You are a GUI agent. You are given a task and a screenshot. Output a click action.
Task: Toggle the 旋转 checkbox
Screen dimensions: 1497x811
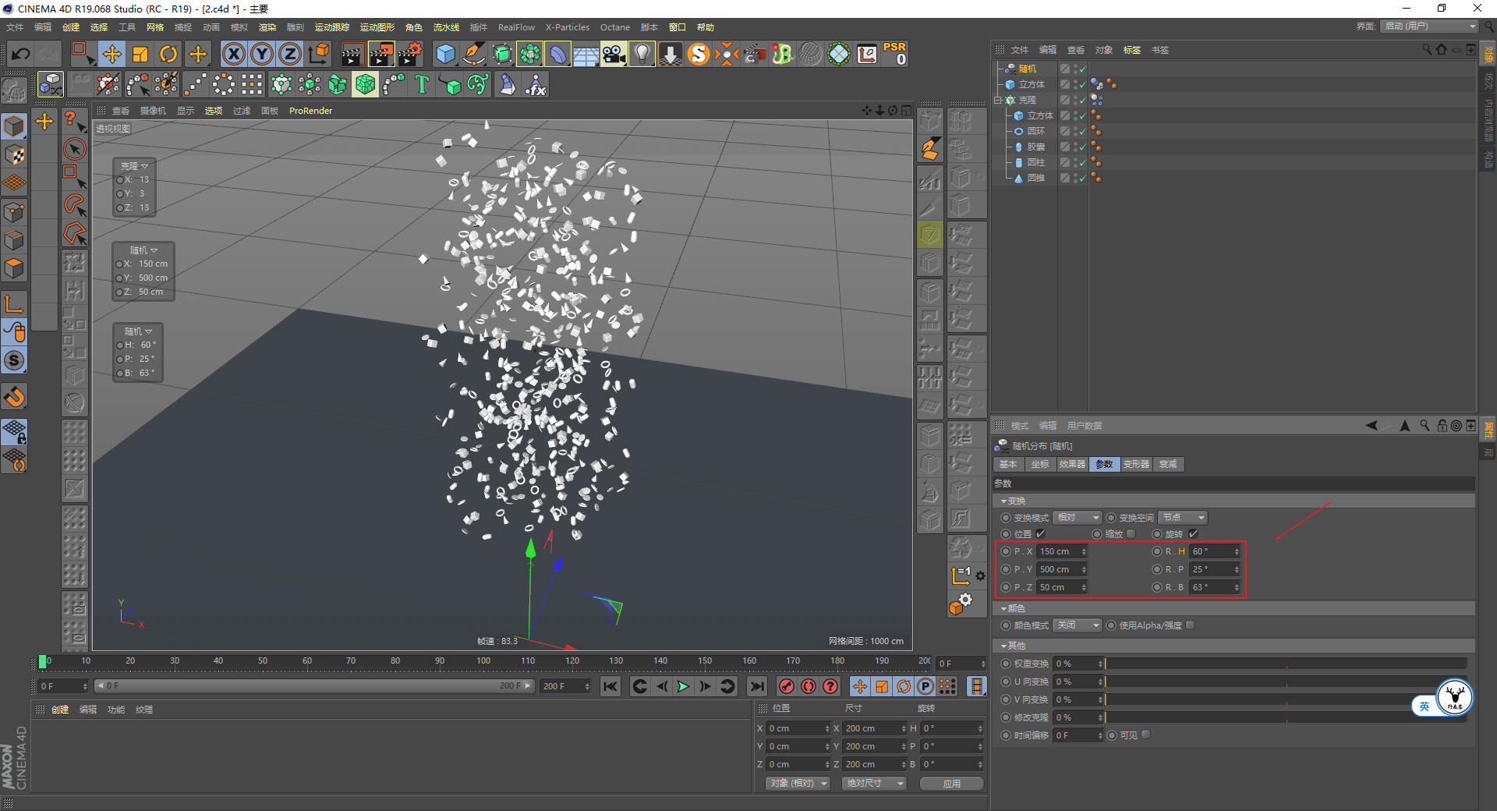point(1193,534)
